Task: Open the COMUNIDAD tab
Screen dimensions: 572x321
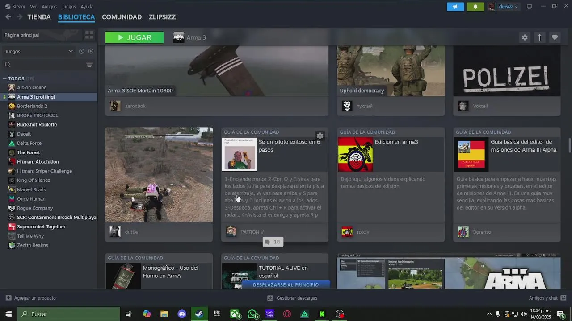Action: [122, 17]
